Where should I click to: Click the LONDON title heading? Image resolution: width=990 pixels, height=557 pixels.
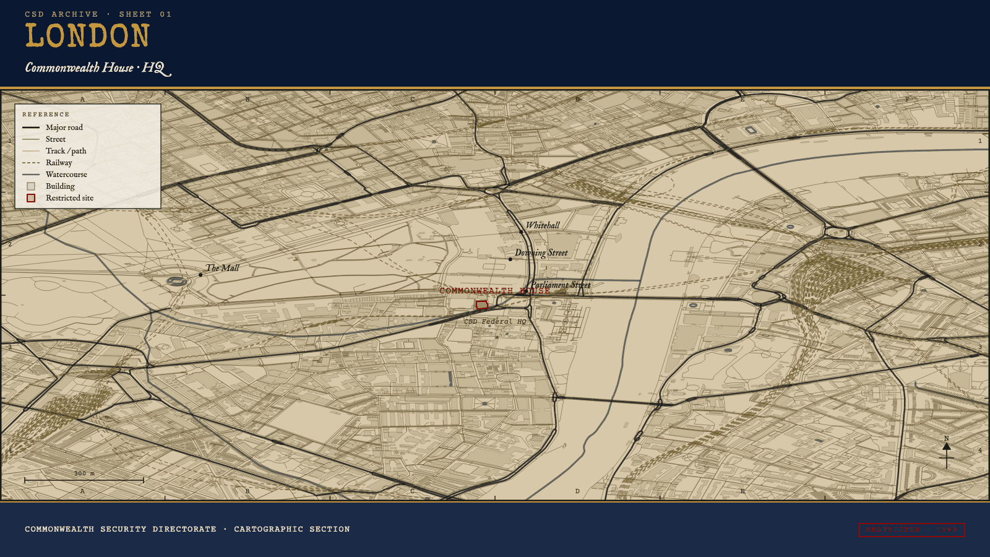tap(87, 36)
